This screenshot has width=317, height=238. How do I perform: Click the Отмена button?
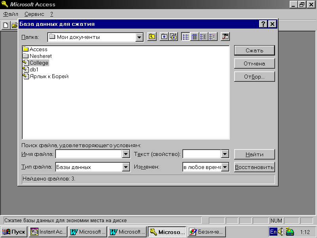254,63
